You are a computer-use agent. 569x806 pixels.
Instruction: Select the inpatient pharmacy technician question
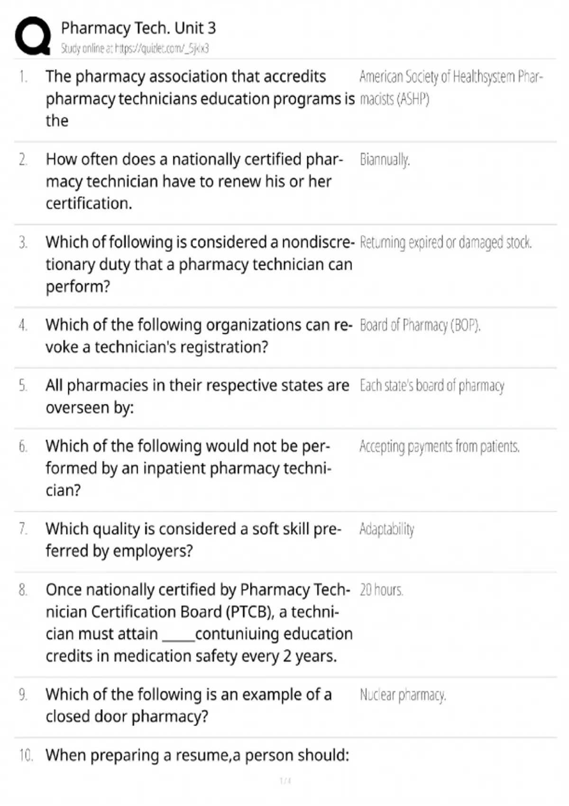[188, 468]
